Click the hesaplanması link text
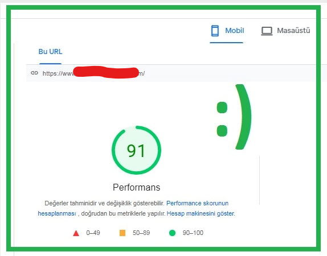327x256 pixels. 57,214
